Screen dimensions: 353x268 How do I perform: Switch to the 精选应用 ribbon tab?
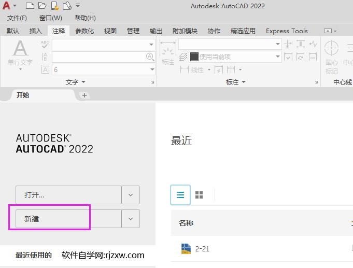pos(243,31)
